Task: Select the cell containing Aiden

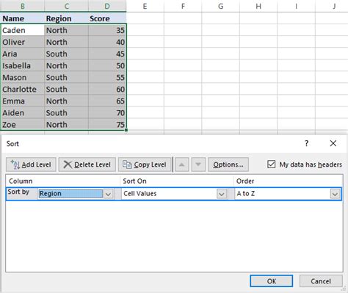Action: click(23, 112)
